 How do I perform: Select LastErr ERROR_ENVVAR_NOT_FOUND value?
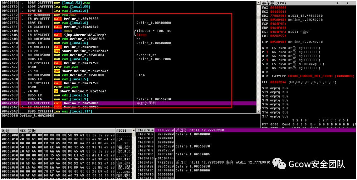pos(321,76)
